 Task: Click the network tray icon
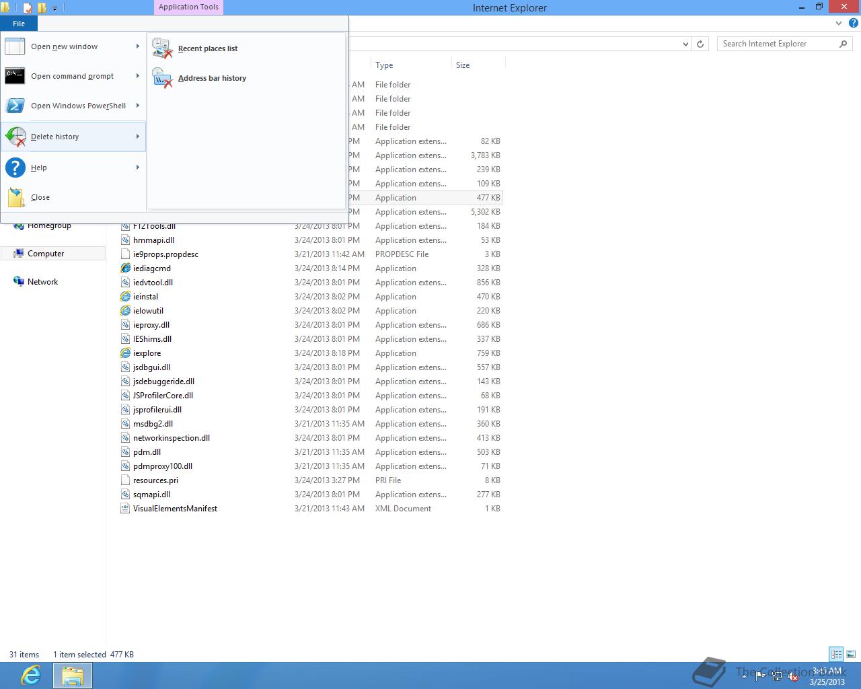[x=776, y=677]
